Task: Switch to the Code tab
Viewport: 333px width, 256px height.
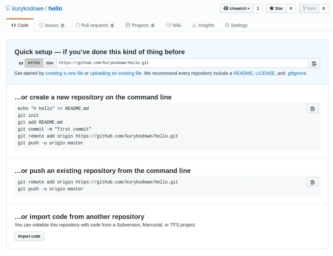Action: (20, 25)
